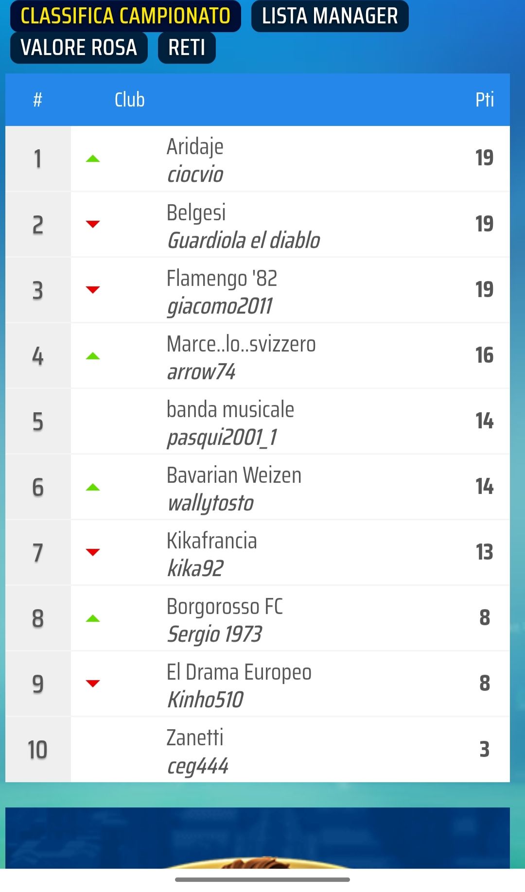Click red down arrow beside El Drama Europeo
The width and height of the screenshot is (525, 892).
(92, 683)
